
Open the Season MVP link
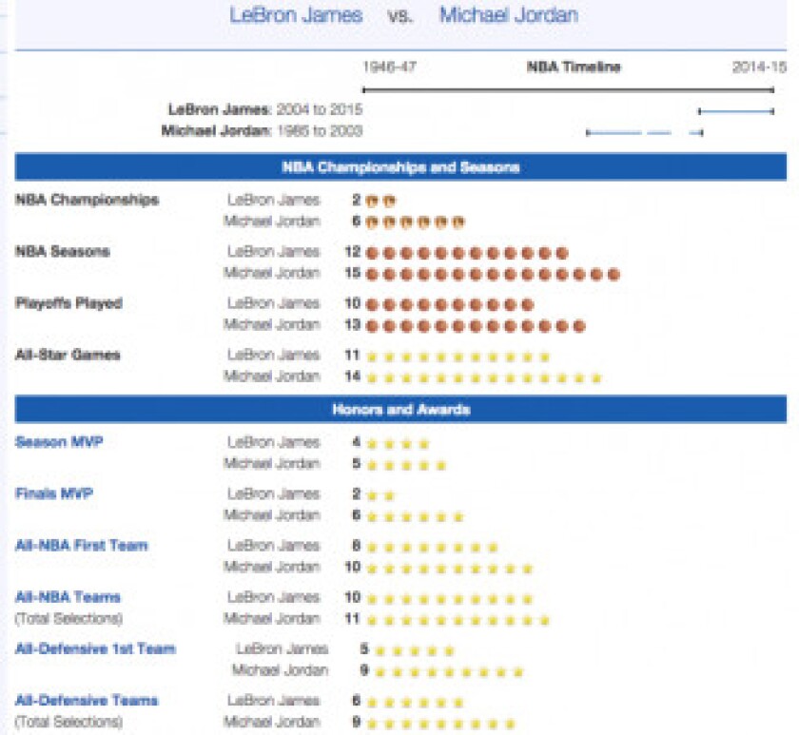pyautogui.click(x=59, y=441)
